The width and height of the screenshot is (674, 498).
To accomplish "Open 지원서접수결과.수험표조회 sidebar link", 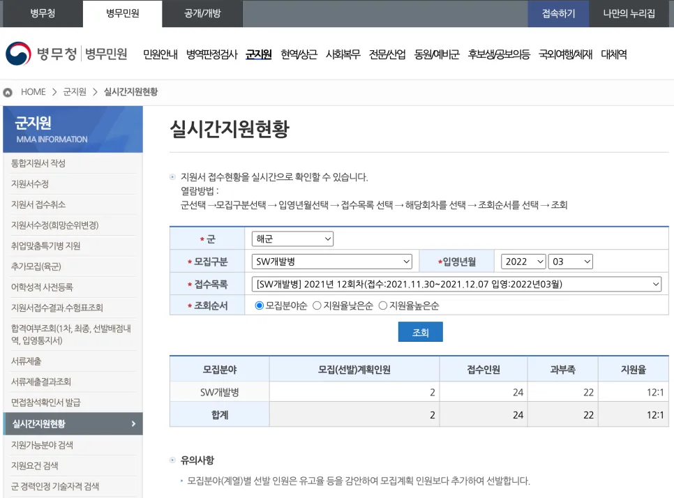I will point(57,308).
